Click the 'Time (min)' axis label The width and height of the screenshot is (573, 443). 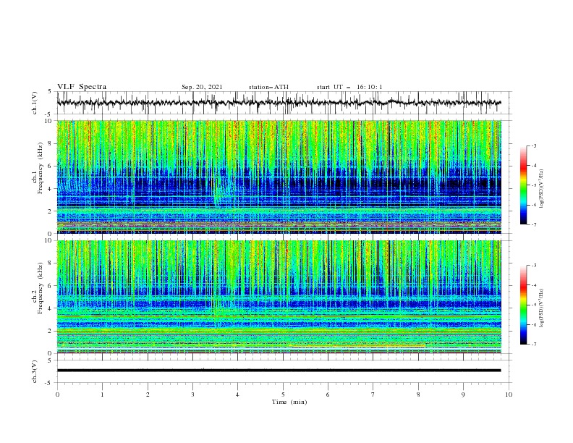[x=289, y=402]
